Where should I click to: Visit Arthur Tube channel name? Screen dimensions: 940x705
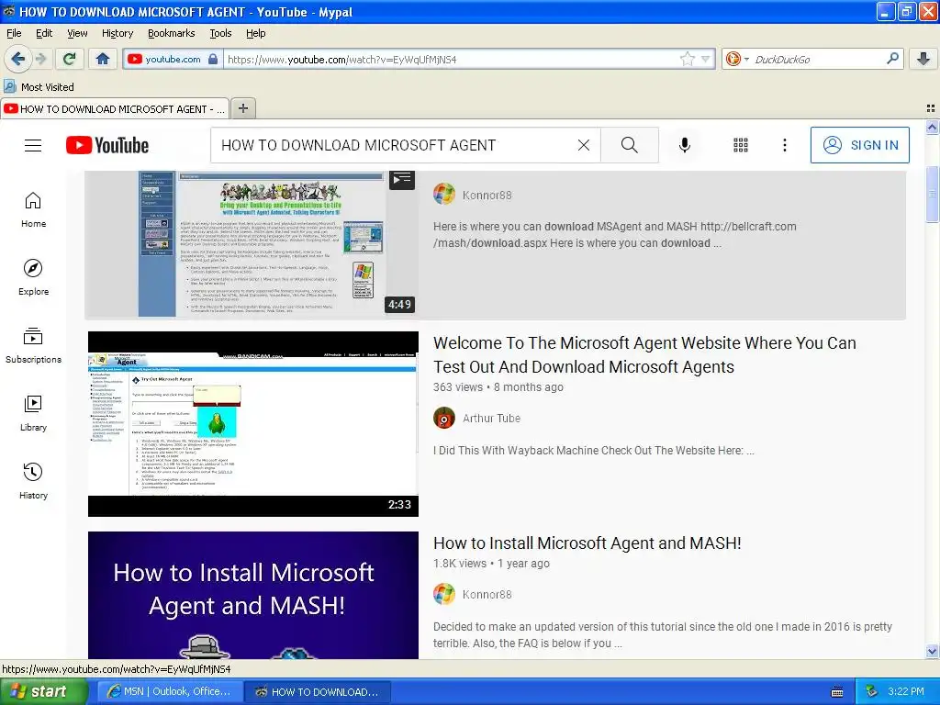pyautogui.click(x=491, y=418)
